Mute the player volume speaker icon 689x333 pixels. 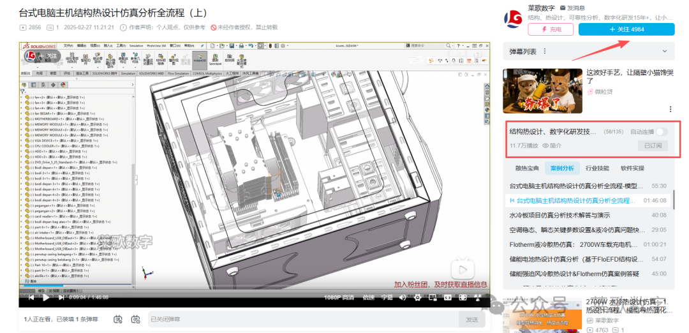point(403,297)
